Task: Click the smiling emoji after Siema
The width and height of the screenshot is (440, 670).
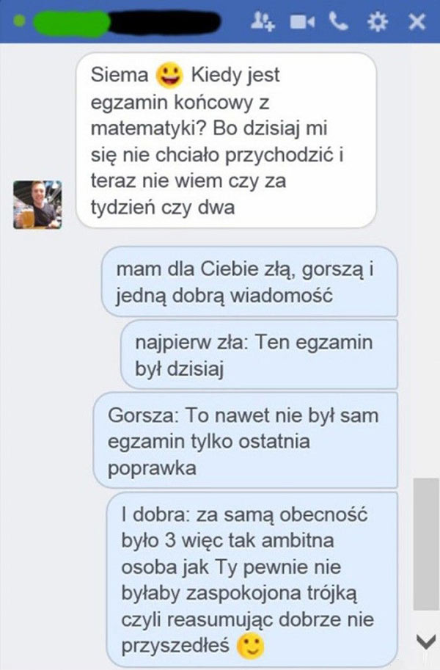Action: (169, 75)
